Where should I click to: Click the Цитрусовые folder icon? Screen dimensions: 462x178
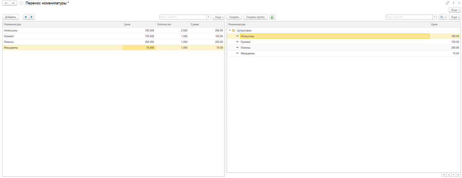234,30
